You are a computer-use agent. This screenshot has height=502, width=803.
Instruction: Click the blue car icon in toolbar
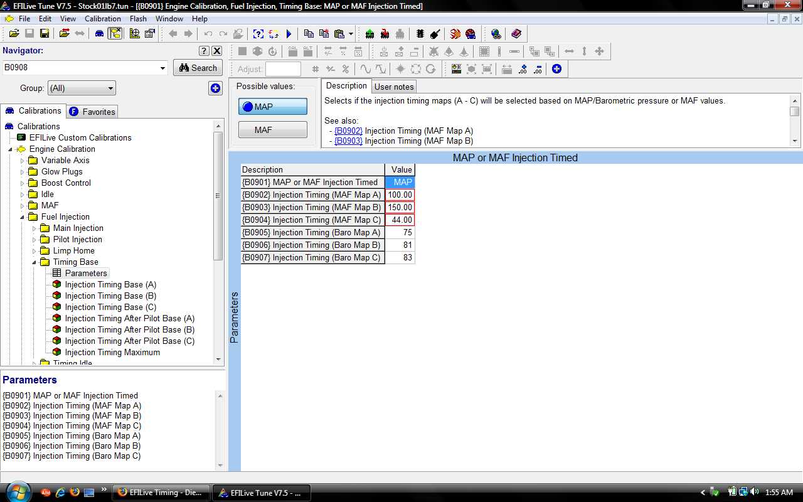pos(99,34)
